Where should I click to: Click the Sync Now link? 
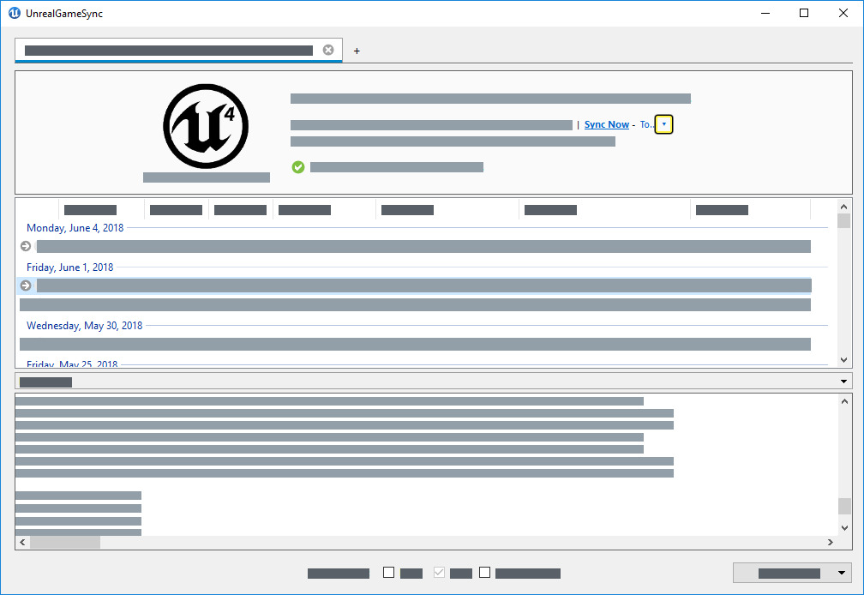coord(607,124)
